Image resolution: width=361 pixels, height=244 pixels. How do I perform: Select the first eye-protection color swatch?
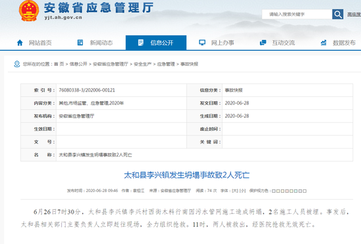(x=274, y=191)
